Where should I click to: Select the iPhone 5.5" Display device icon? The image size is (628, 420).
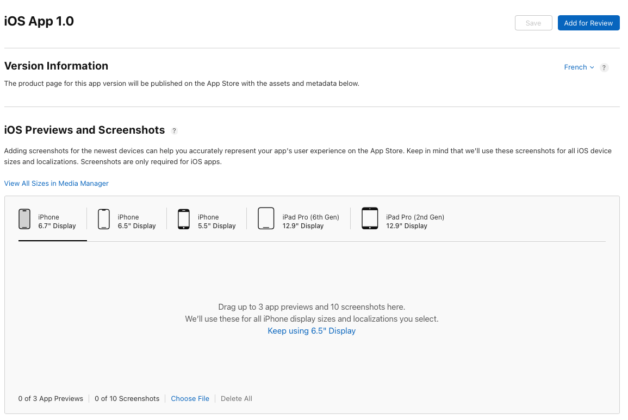point(183,218)
